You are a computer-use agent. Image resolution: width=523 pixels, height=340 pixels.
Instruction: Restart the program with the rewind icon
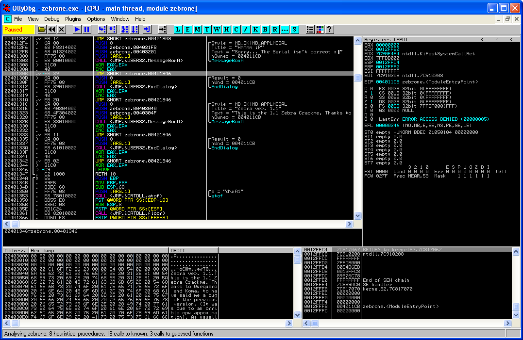click(x=51, y=29)
